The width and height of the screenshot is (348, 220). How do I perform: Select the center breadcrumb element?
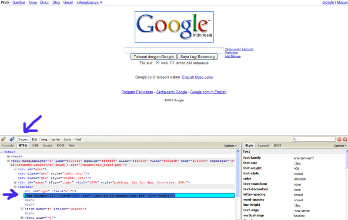56,140
